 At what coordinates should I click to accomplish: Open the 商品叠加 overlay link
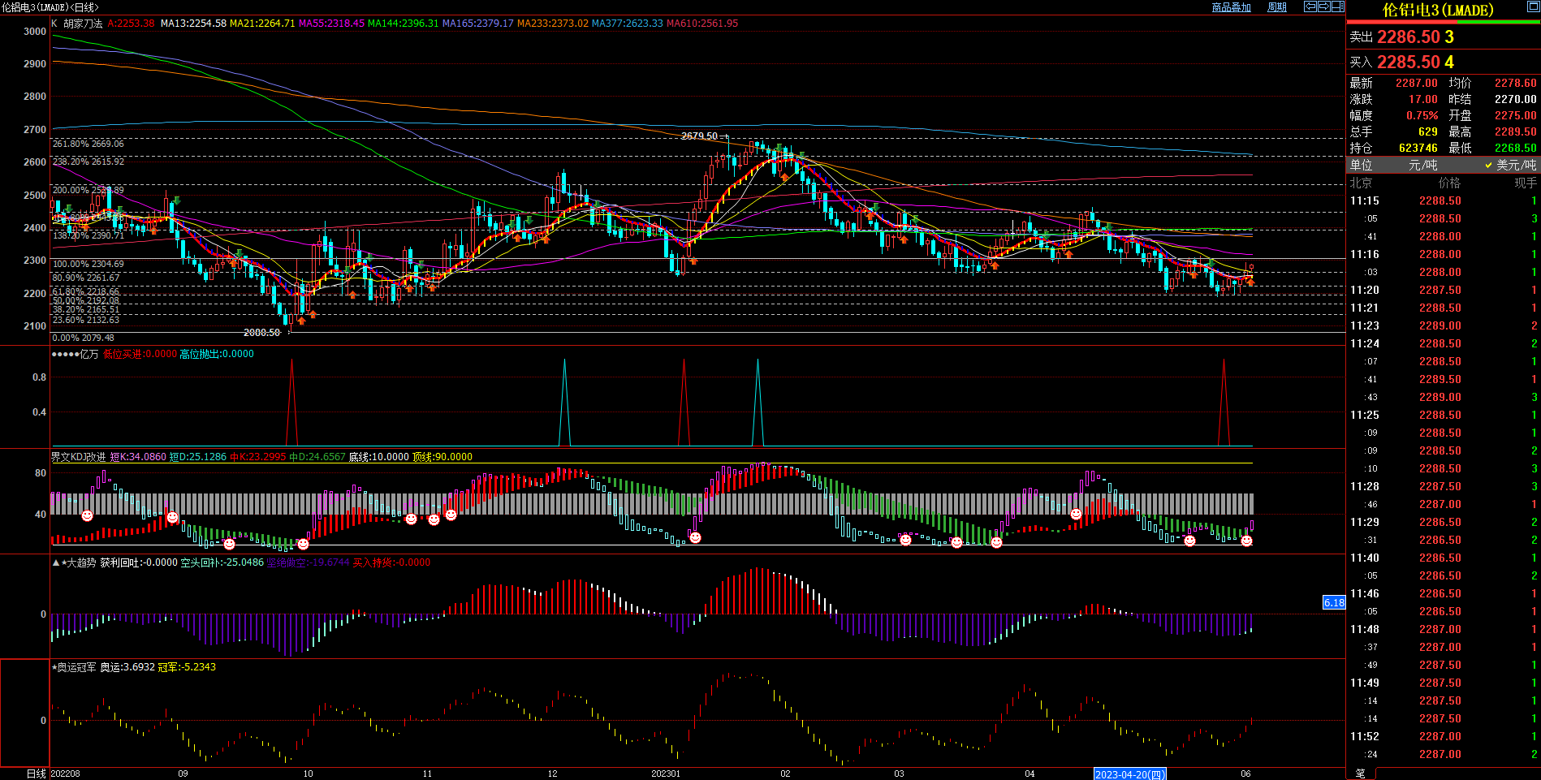pos(1231,7)
